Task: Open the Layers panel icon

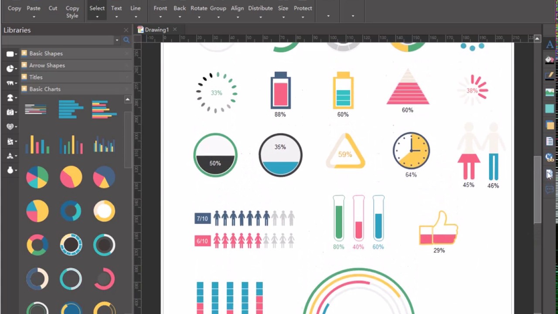Action: click(550, 125)
